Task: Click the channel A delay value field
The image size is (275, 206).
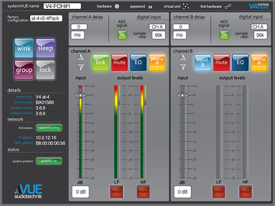Action: (79, 27)
